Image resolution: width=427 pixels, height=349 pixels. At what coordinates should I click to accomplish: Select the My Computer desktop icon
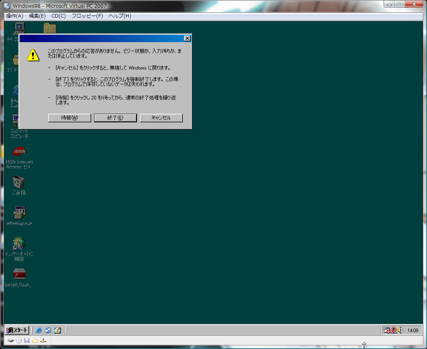pos(19,28)
